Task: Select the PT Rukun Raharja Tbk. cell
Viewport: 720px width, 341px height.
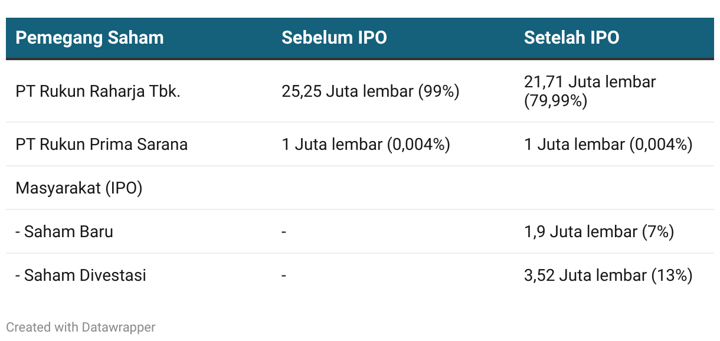Action: [98, 91]
